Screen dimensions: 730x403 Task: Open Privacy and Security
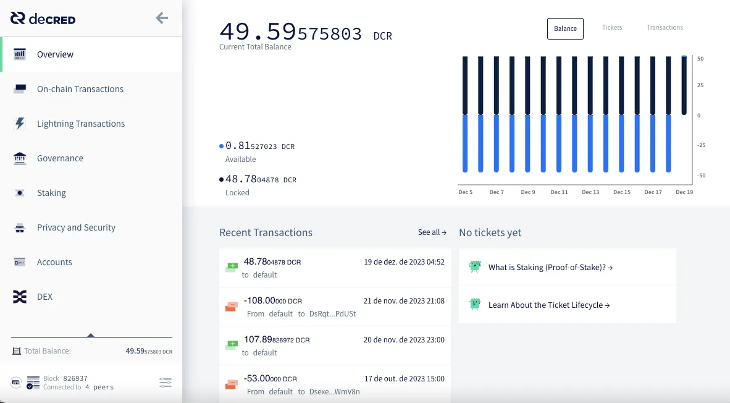pyautogui.click(x=91, y=227)
